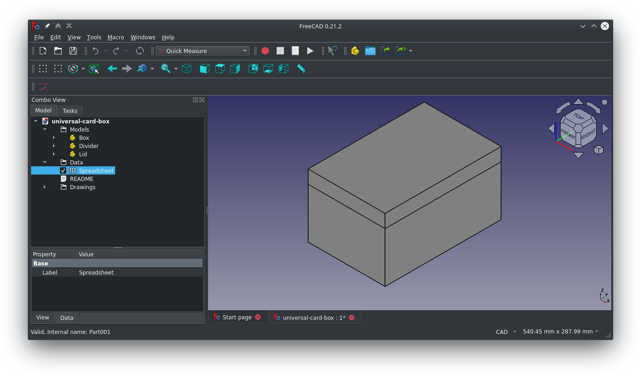Viewport: 641px width, 376px height.
Task: Expand the Drawings folder in the tree
Action: [x=45, y=187]
